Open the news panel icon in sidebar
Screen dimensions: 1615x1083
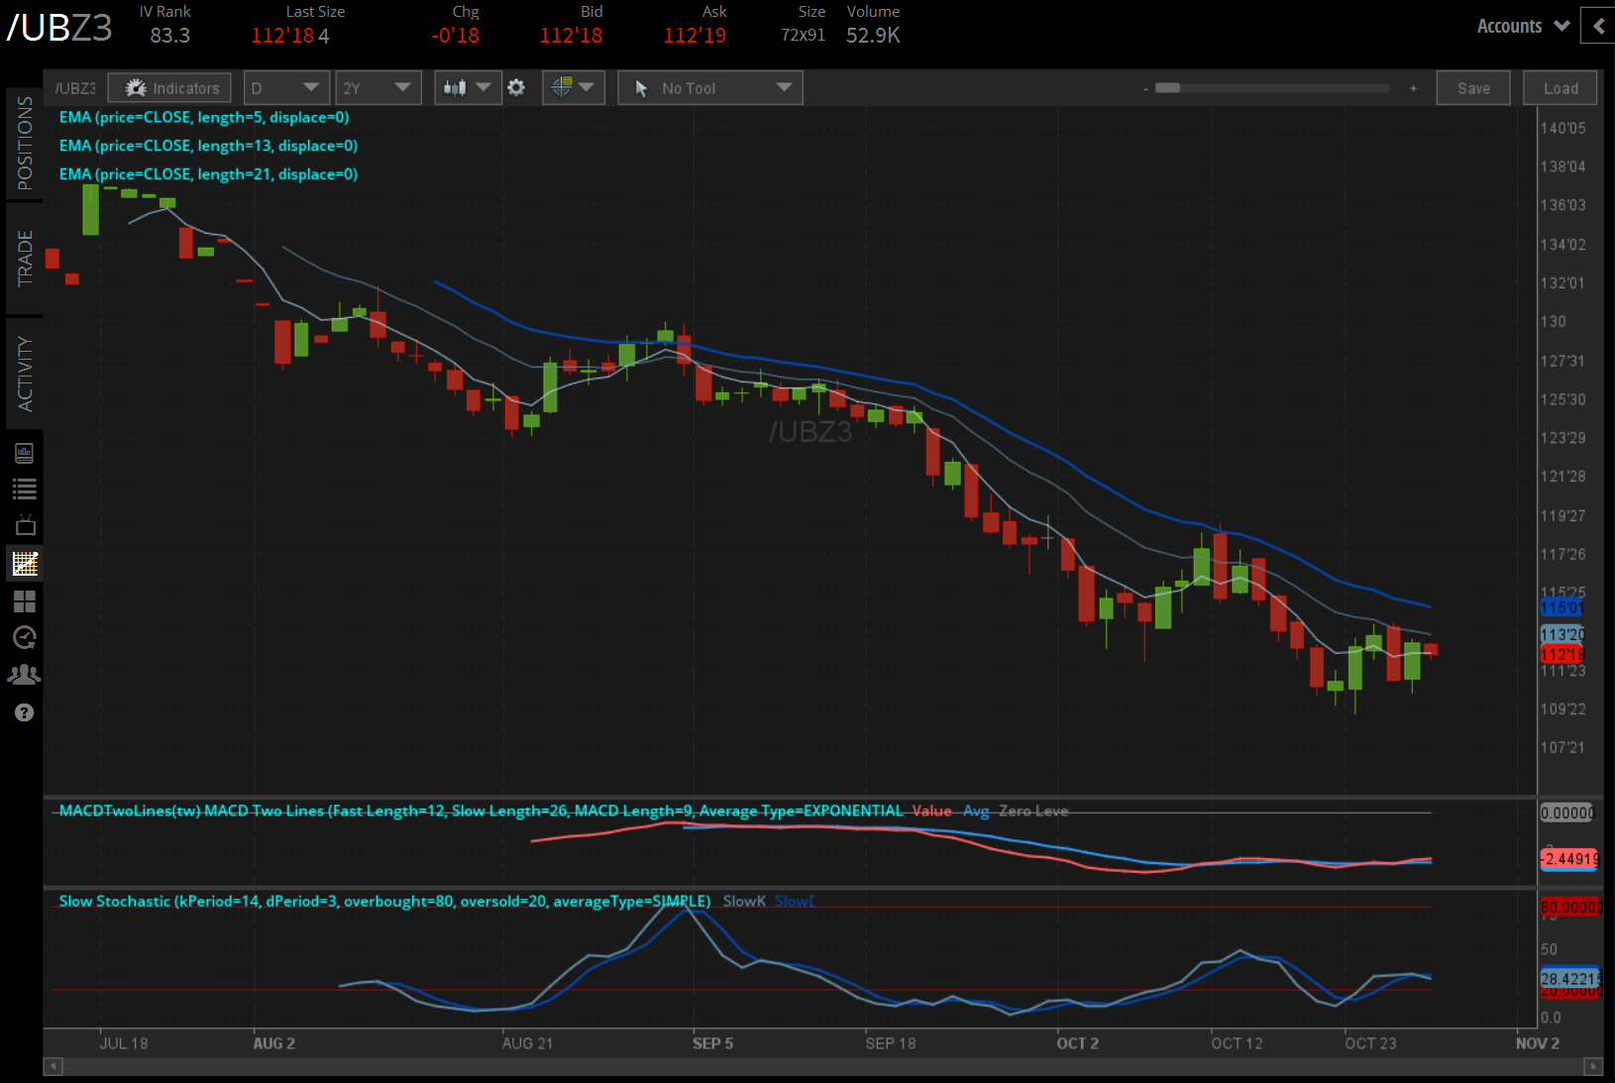click(25, 454)
